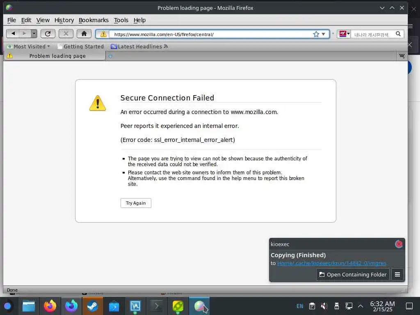Image resolution: width=420 pixels, height=315 pixels.
Task: Click the magnifier search button
Action: click(398, 34)
